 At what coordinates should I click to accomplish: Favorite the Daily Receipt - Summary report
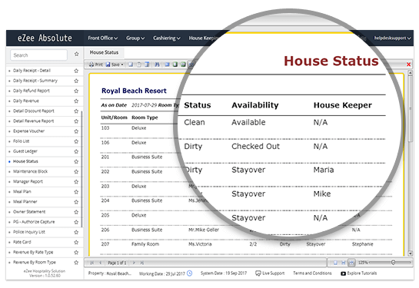tap(76, 81)
